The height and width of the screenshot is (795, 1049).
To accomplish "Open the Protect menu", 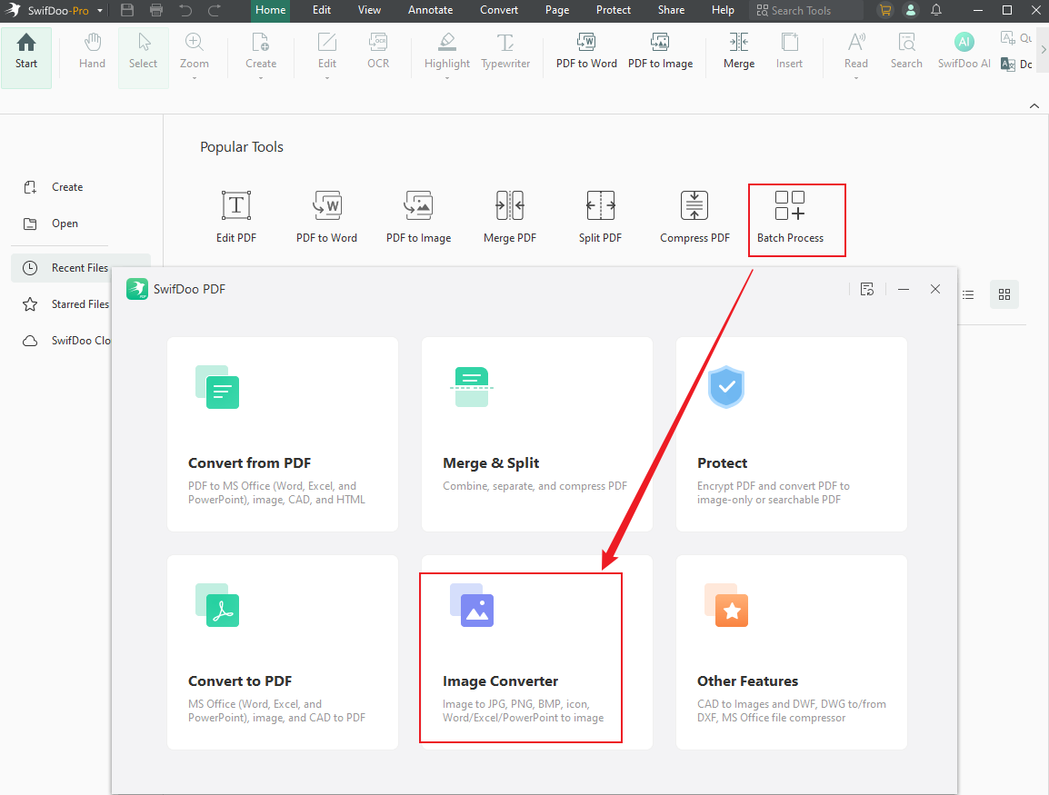I will tap(613, 10).
